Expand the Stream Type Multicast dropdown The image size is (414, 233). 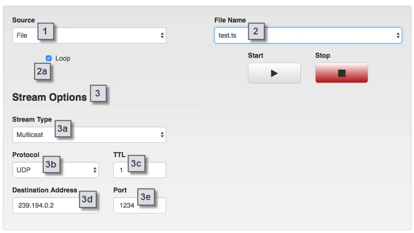[89, 135]
